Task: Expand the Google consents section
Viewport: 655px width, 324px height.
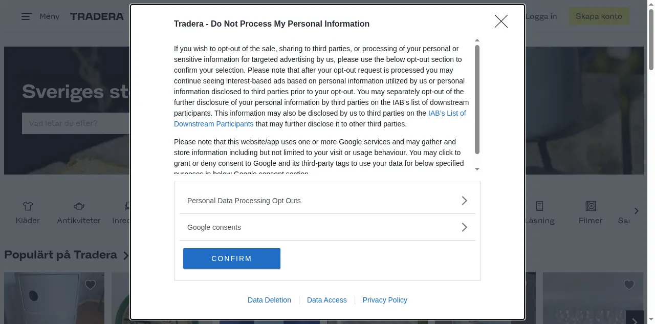Action: (x=327, y=227)
